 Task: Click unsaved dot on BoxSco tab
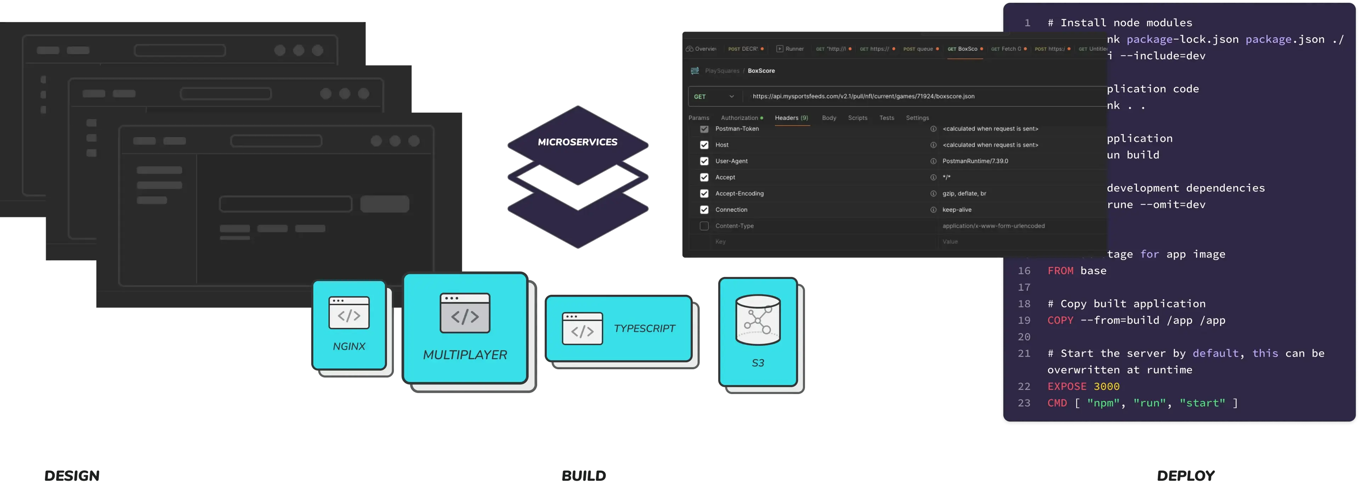[x=981, y=49]
